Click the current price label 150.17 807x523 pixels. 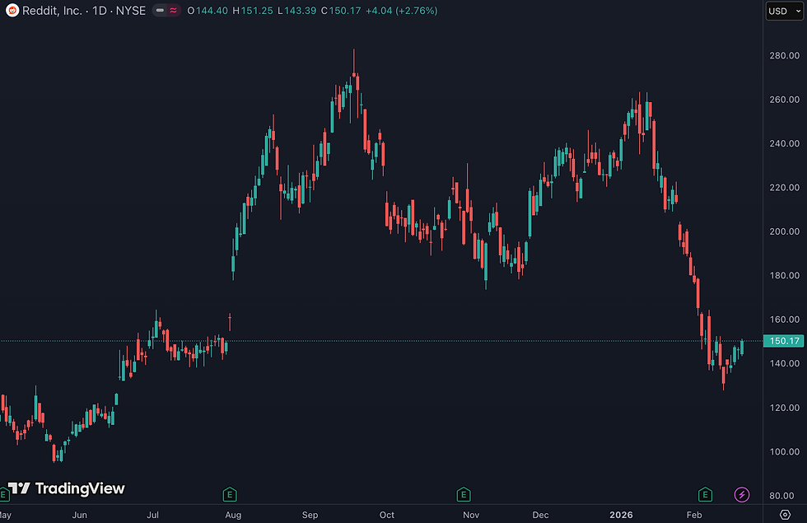coord(784,341)
